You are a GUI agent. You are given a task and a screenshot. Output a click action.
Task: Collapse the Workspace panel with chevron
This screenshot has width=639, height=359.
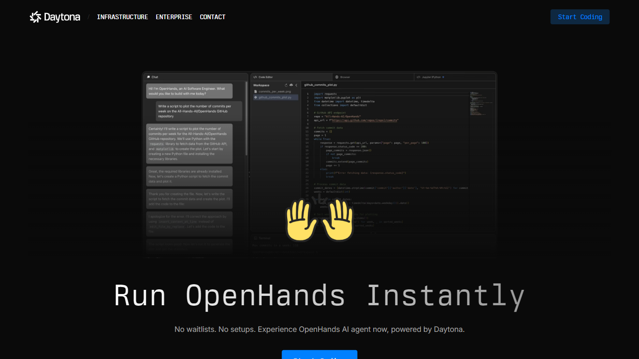click(x=296, y=85)
